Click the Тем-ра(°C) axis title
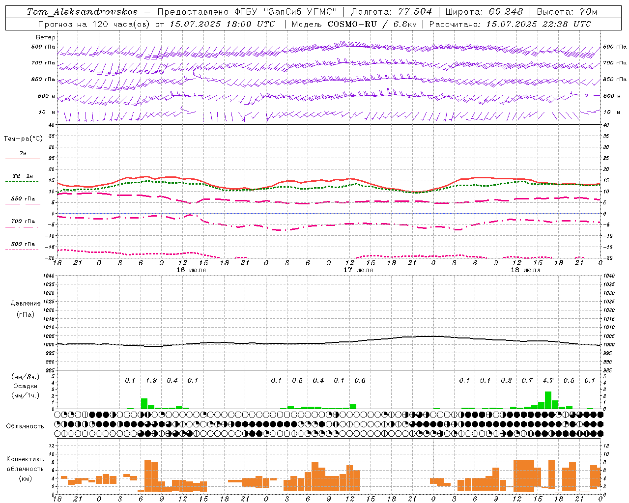Screen dimensions: 629x503 point(23,139)
